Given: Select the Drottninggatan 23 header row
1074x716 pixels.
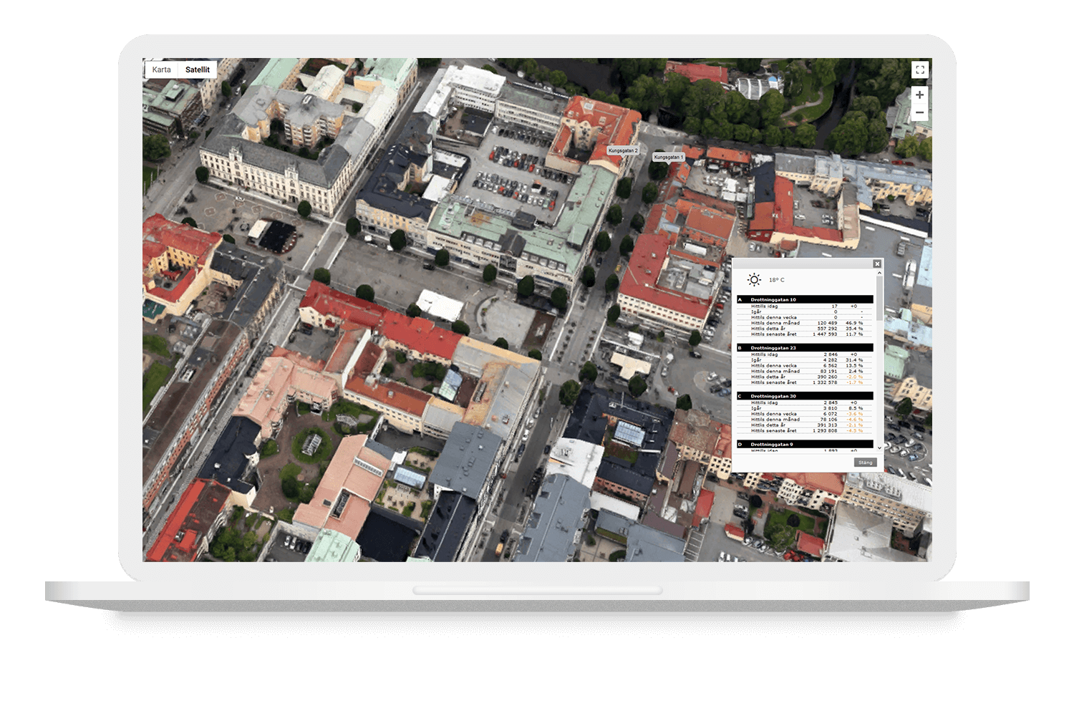Looking at the screenshot, I should click(805, 348).
